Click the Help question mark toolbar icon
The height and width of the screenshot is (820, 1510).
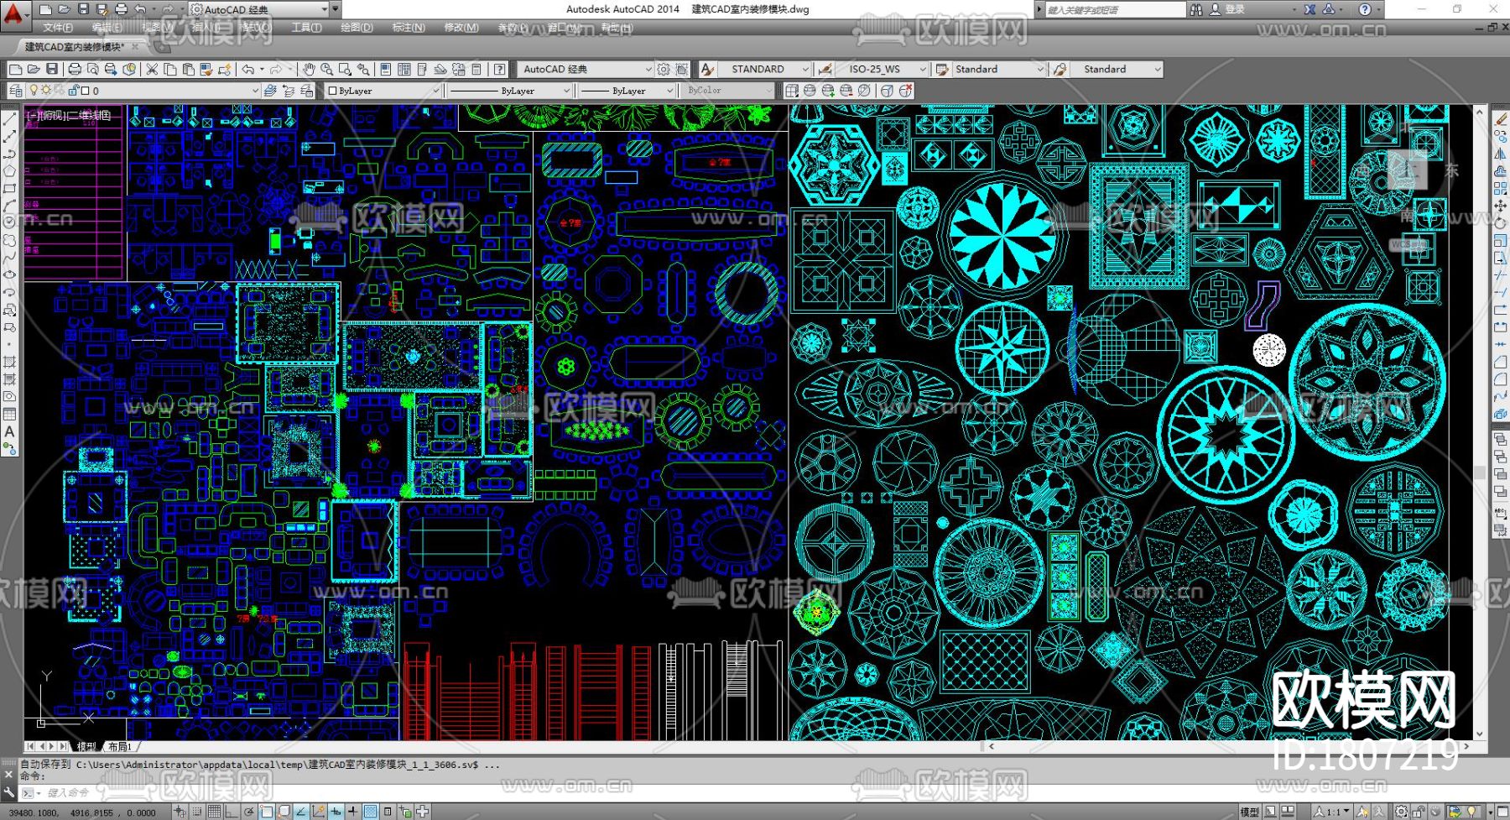[499, 69]
